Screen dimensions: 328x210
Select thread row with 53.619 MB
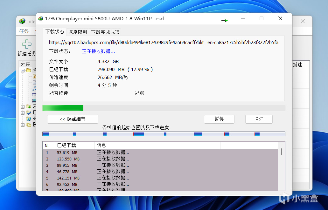coord(160,153)
